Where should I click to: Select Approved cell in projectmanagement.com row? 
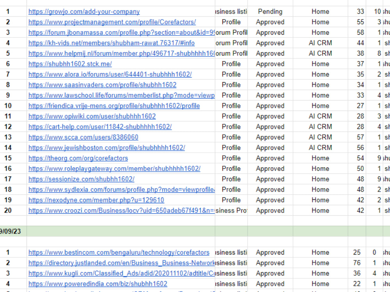pyautogui.click(x=270, y=22)
